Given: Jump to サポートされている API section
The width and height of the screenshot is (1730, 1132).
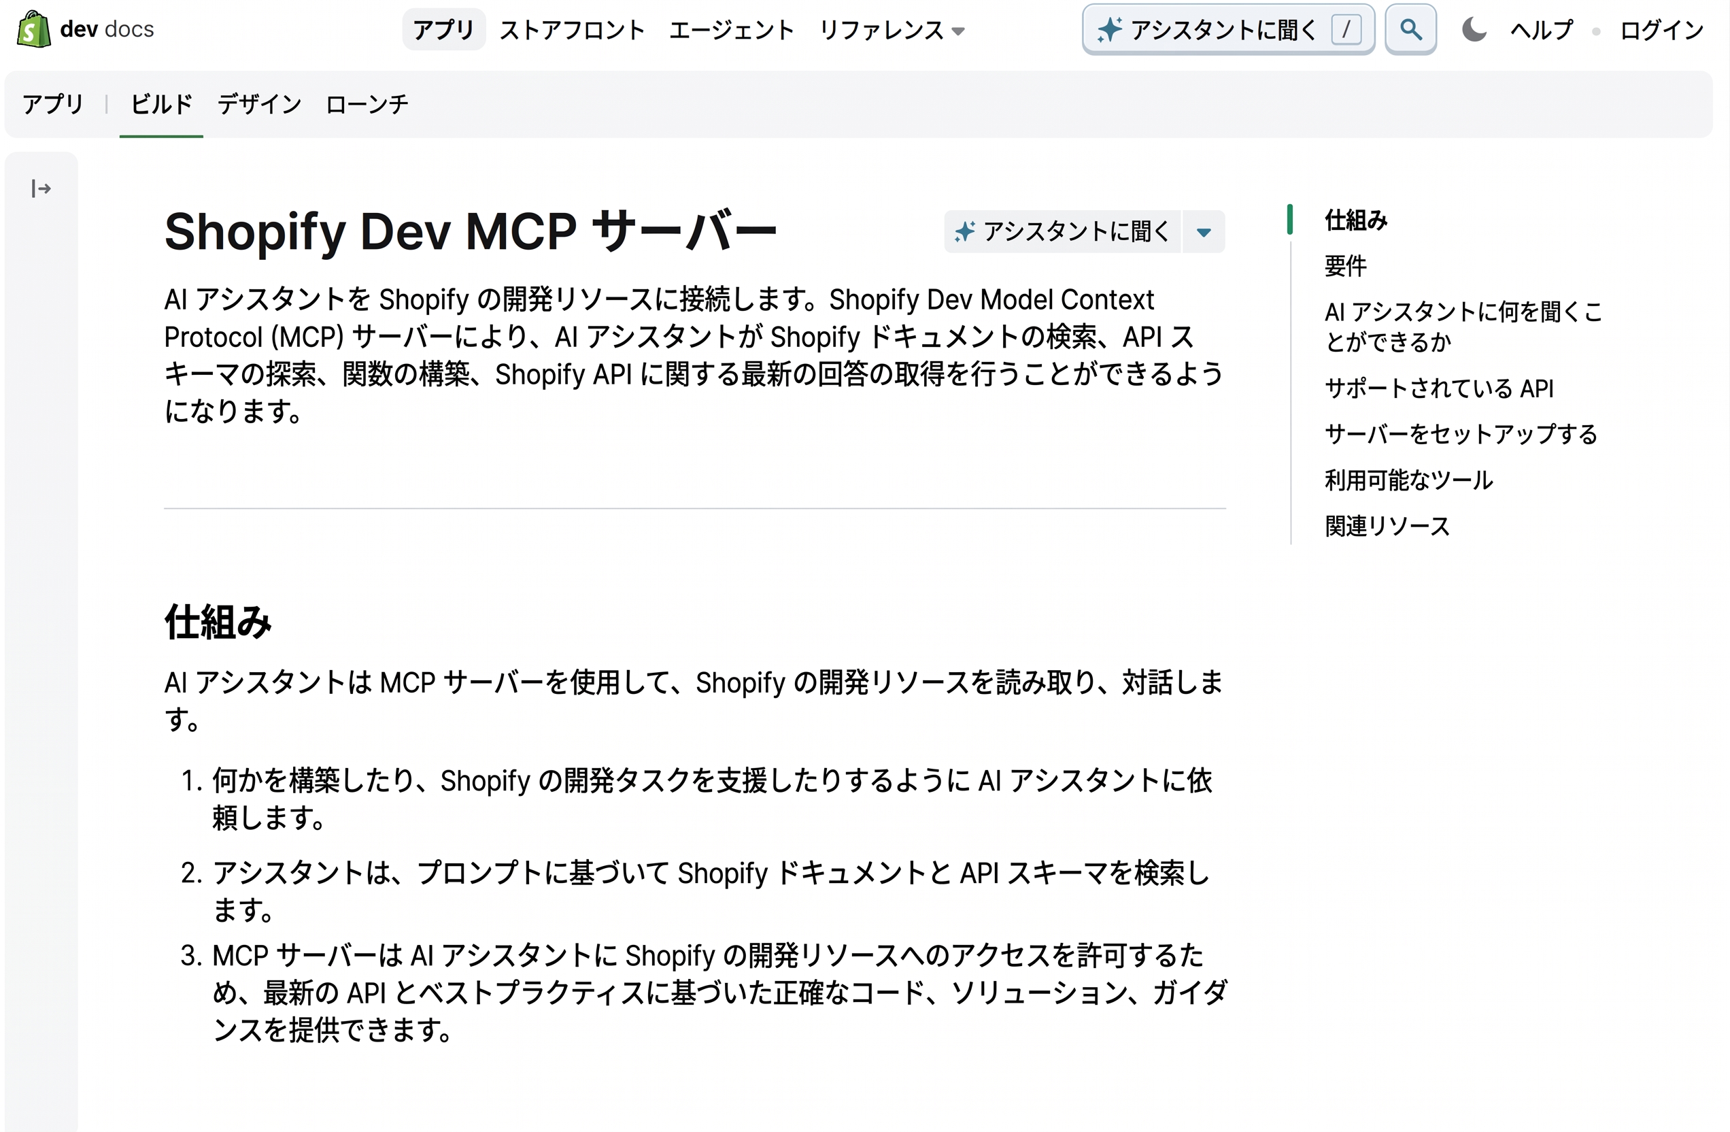Looking at the screenshot, I should 1438,388.
